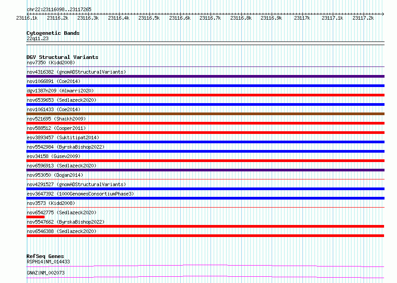
Task: Open variant nsv5547662 (ByrskaBishop2022) label
Action: click(66, 222)
